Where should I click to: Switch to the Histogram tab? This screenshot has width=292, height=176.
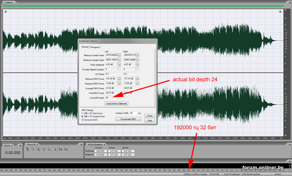(95, 47)
